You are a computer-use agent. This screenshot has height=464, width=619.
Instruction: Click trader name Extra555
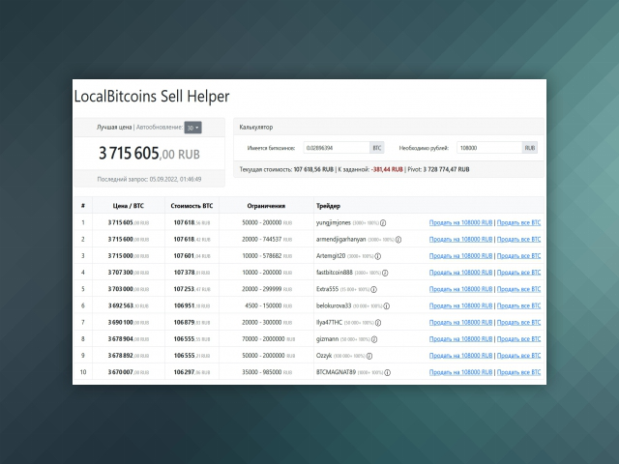tap(327, 289)
